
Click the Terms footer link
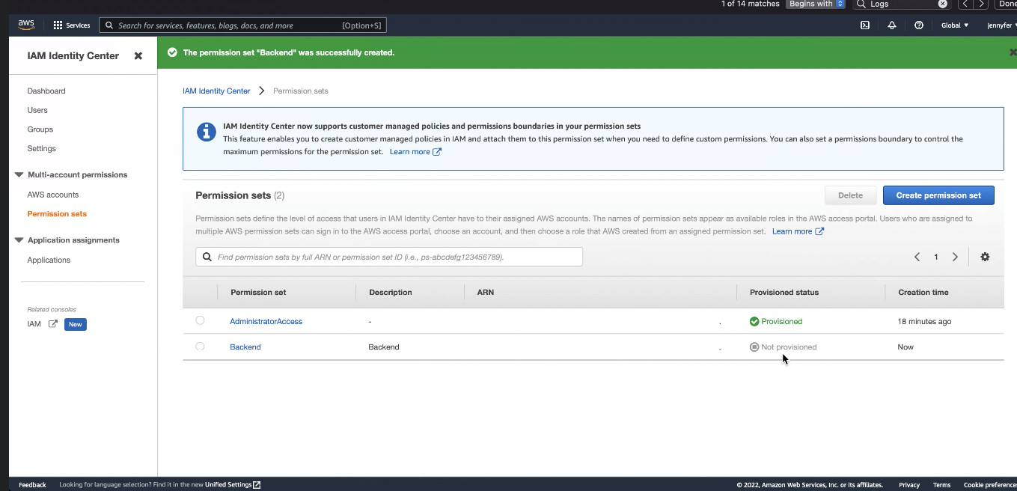(x=941, y=485)
